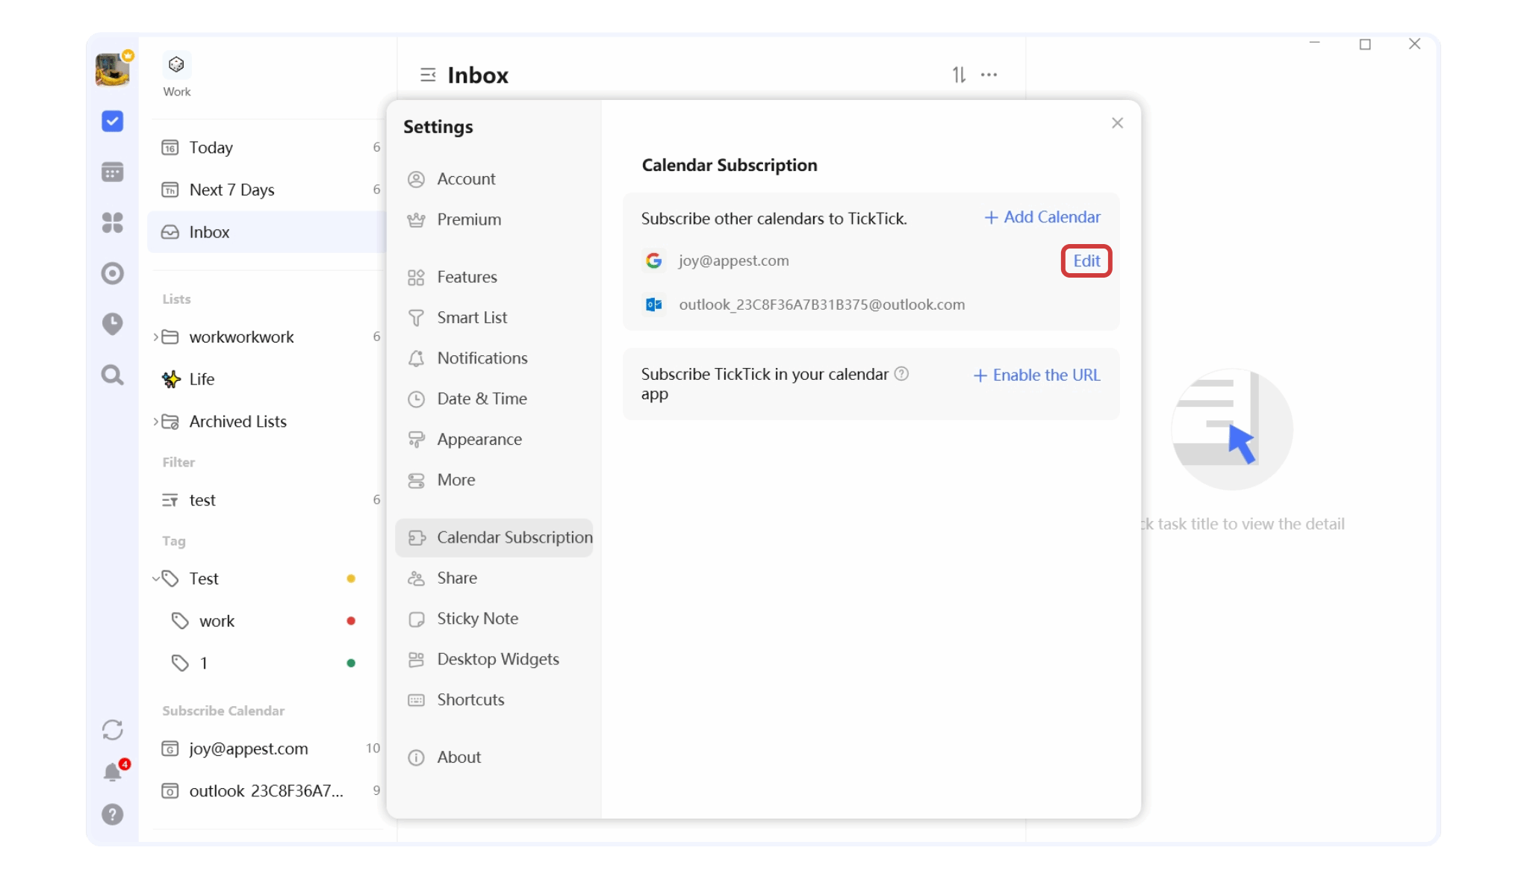
Task: Maximize the TickTick window
Action: pyautogui.click(x=1365, y=44)
